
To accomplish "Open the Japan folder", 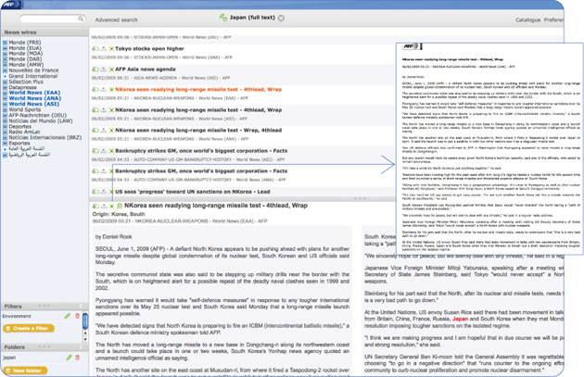I will [x=9, y=358].
